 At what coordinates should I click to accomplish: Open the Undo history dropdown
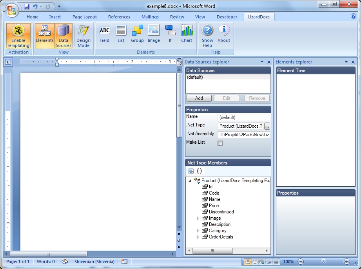point(41,7)
